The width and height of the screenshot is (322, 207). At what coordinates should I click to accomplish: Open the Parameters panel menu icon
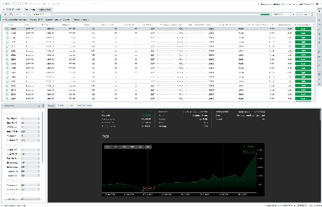[x=43, y=106]
